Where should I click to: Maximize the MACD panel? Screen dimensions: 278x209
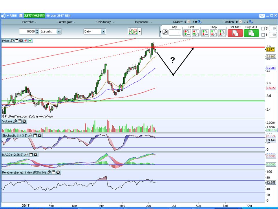point(31,155)
